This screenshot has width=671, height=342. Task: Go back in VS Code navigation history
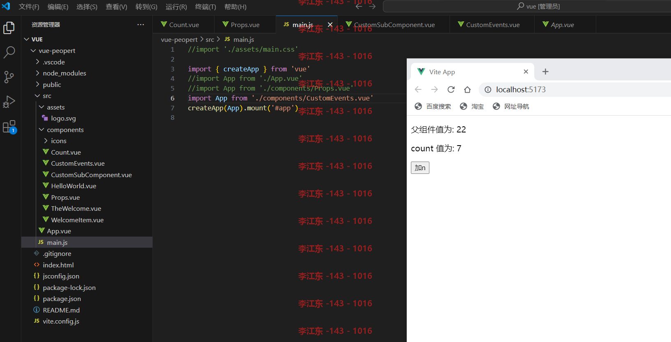(x=359, y=7)
